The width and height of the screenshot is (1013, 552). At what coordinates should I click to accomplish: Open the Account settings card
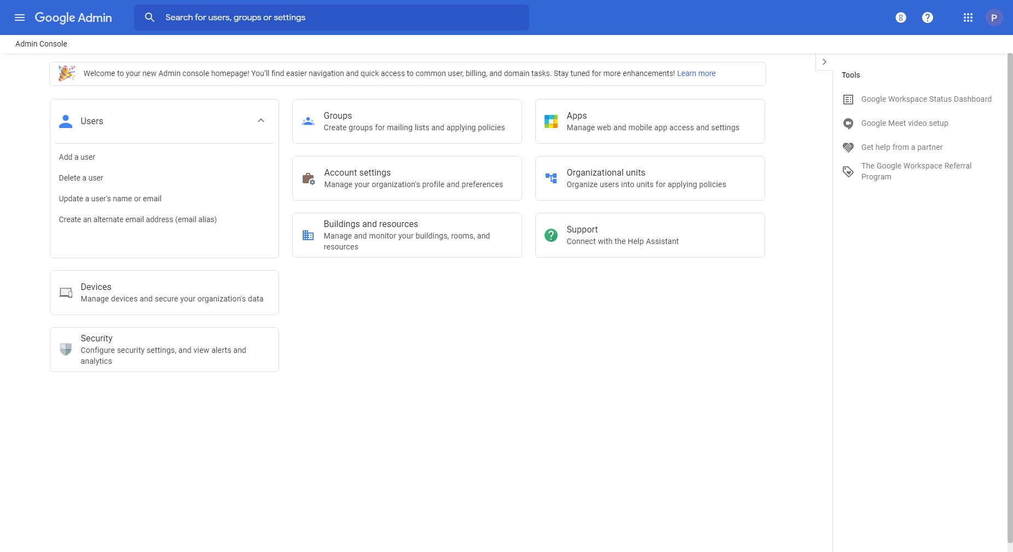(x=407, y=178)
